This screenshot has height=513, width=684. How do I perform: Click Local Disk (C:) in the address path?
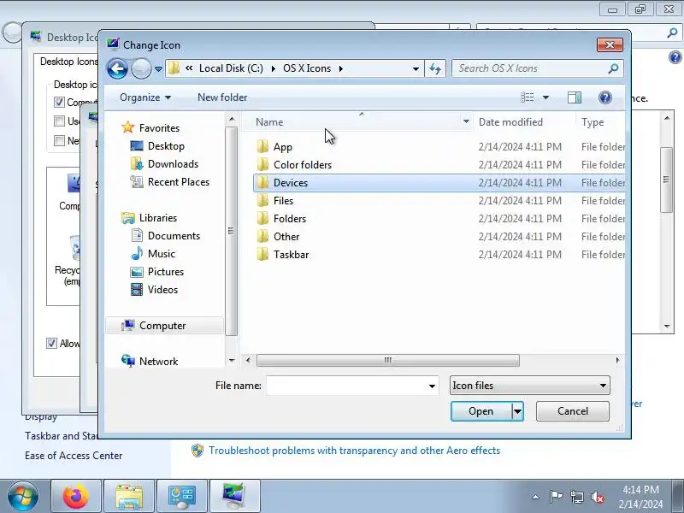click(x=231, y=68)
